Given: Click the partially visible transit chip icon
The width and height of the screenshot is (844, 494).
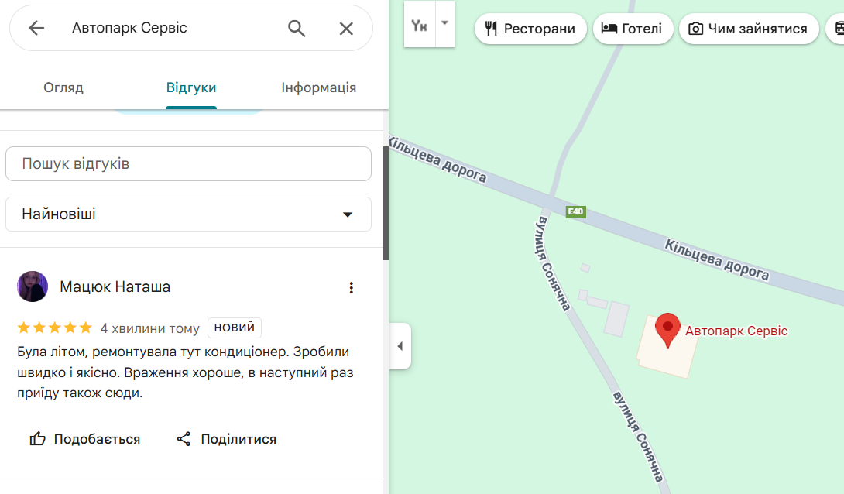Looking at the screenshot, I should (838, 29).
